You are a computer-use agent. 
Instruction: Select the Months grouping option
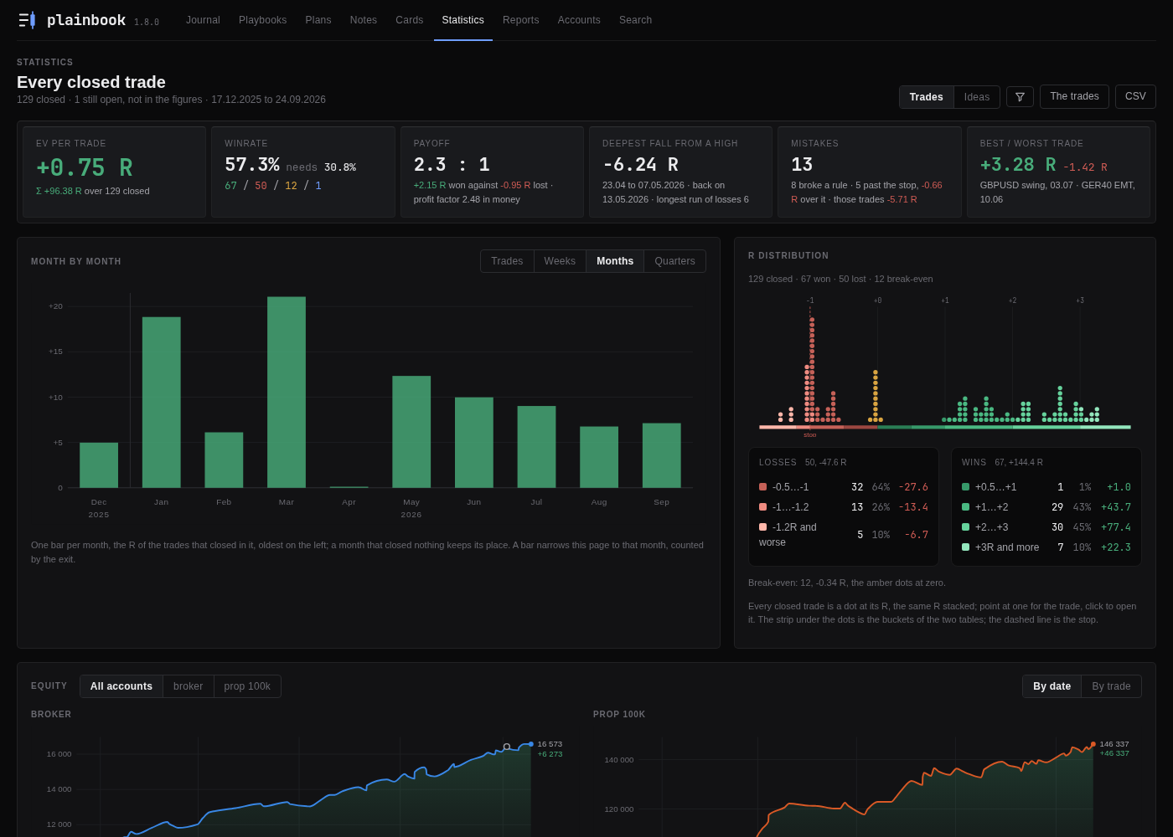(615, 261)
